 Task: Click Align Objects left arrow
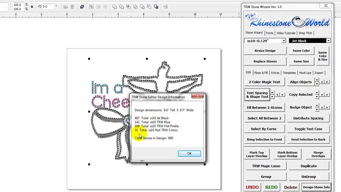(322, 82)
